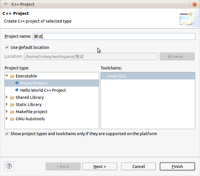Click the Empty Project blue bullet icon

click(17, 83)
